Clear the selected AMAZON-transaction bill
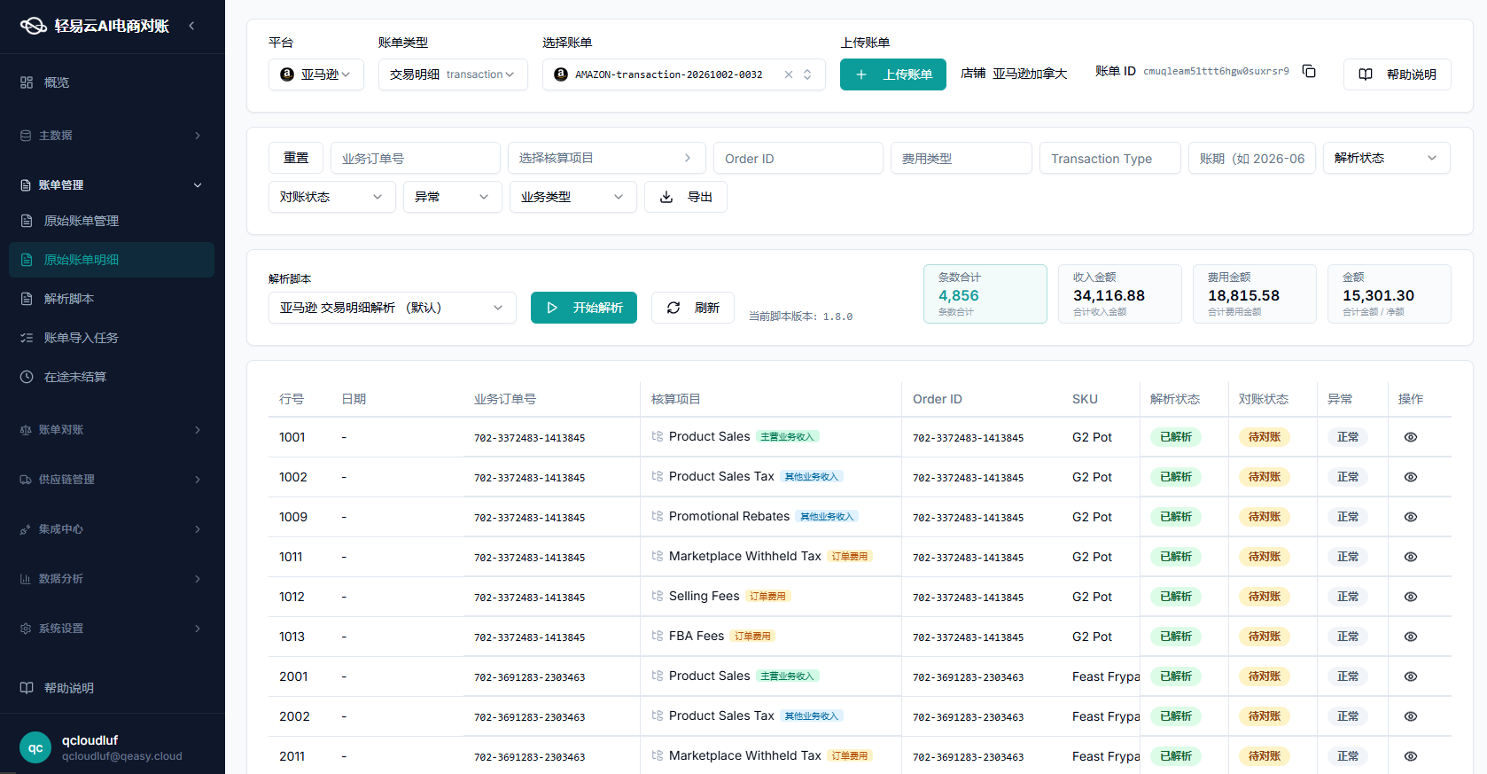The image size is (1487, 774). [789, 74]
